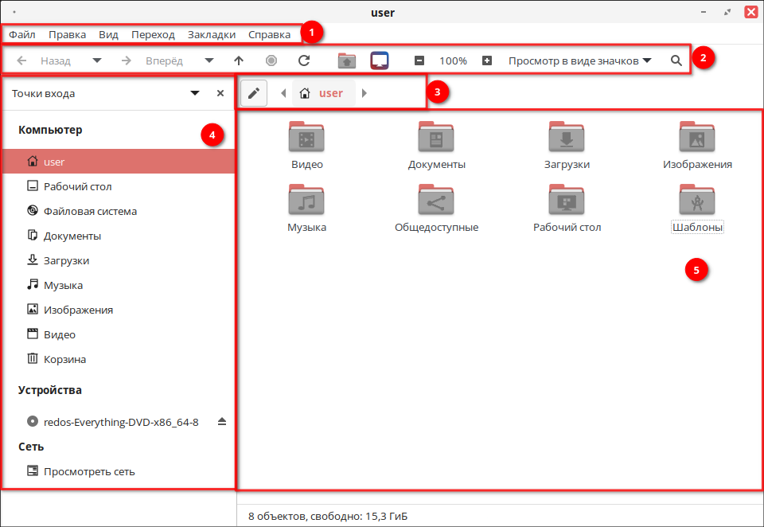The height and width of the screenshot is (527, 764).
Task: Select the Рабочий стол folder icon
Action: tap(567, 199)
